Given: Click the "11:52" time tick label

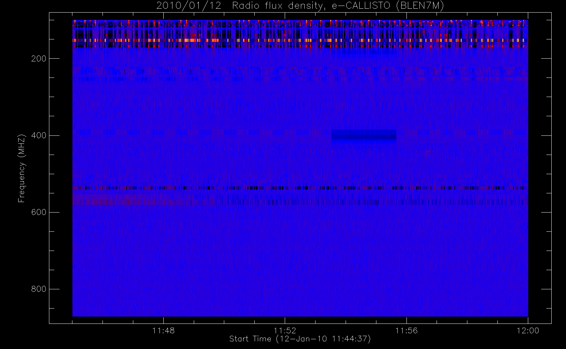Looking at the screenshot, I should 285,331.
